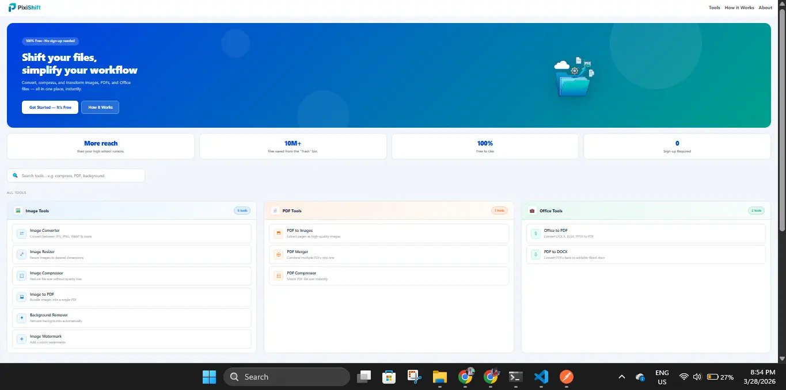This screenshot has height=390, width=786.
Task: Click the 10M+ stat text
Action: tap(293, 143)
